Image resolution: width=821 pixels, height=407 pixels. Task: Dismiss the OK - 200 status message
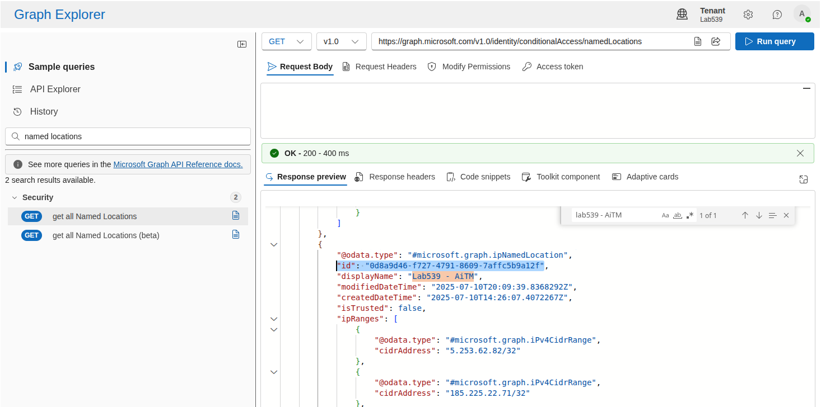[x=800, y=153]
